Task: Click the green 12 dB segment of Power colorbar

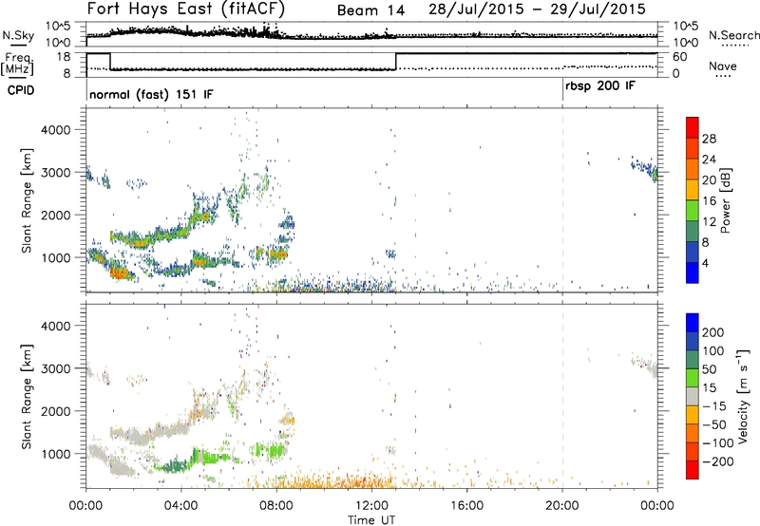Action: pyautogui.click(x=693, y=210)
